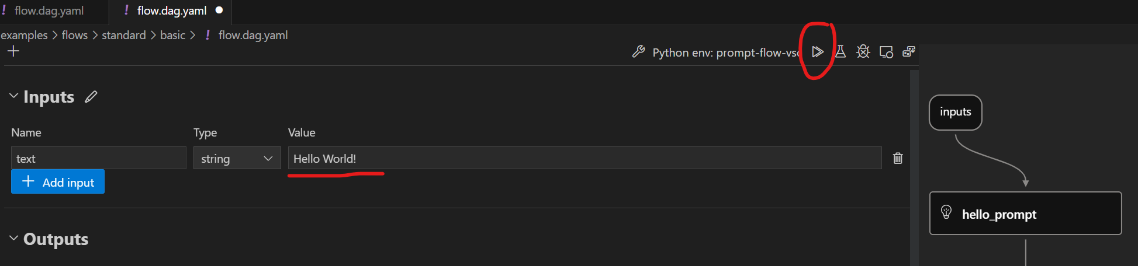Click the debug bug icon

click(863, 52)
